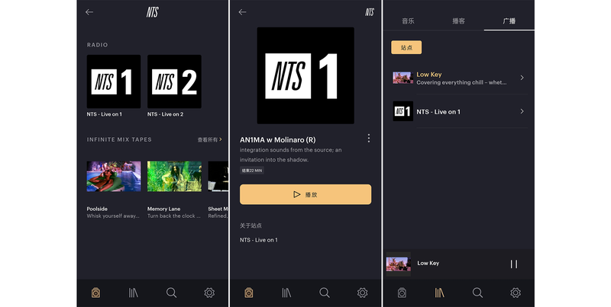This screenshot has width=611, height=307.
Task: Switch to the 音乐 tab
Action: tap(408, 21)
